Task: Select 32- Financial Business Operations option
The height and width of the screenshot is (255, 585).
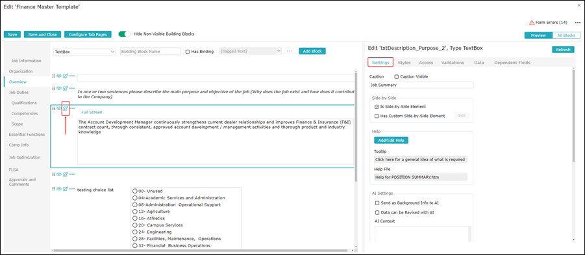Action: pyautogui.click(x=135, y=245)
